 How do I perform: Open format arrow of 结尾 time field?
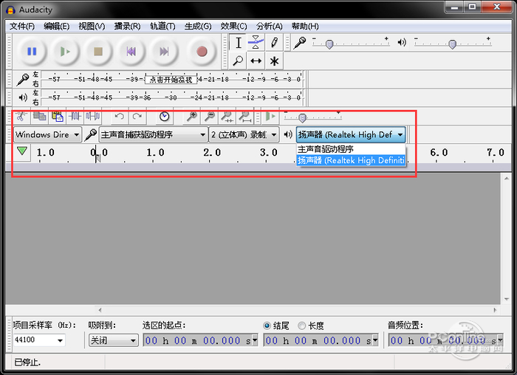click(x=375, y=340)
